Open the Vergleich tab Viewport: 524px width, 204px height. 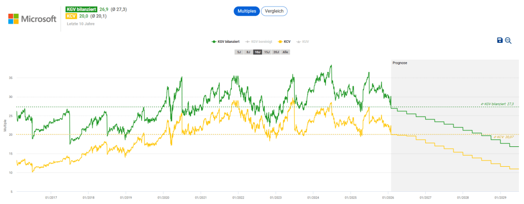(274, 11)
